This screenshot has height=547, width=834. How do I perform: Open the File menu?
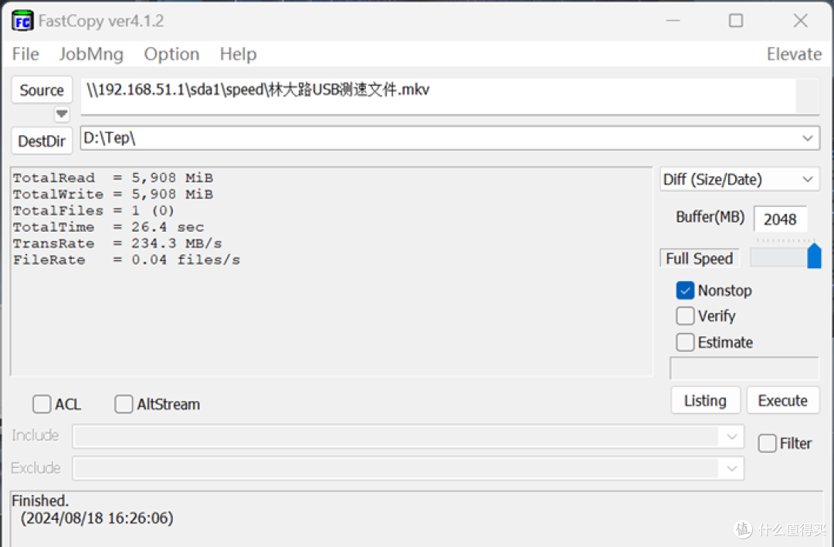click(25, 54)
